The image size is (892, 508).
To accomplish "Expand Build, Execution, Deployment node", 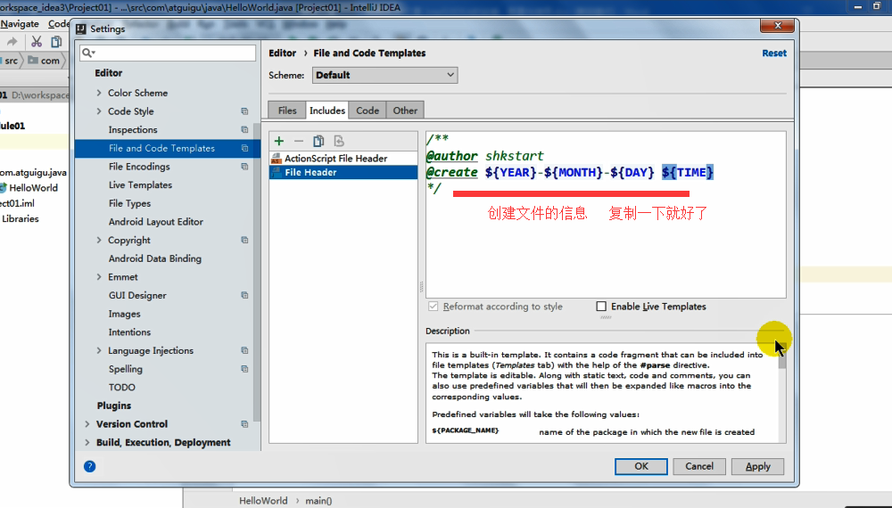I will click(87, 442).
